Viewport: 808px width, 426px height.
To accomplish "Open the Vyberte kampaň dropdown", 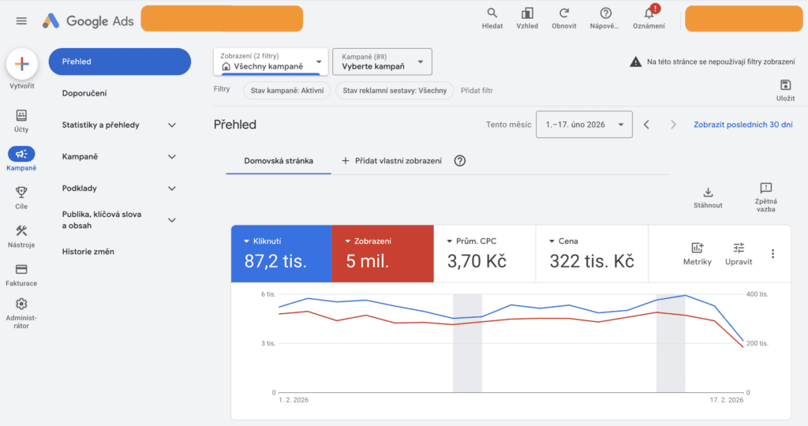I will 382,62.
